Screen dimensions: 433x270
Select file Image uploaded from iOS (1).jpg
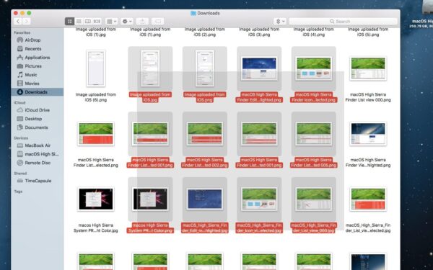pos(96,32)
